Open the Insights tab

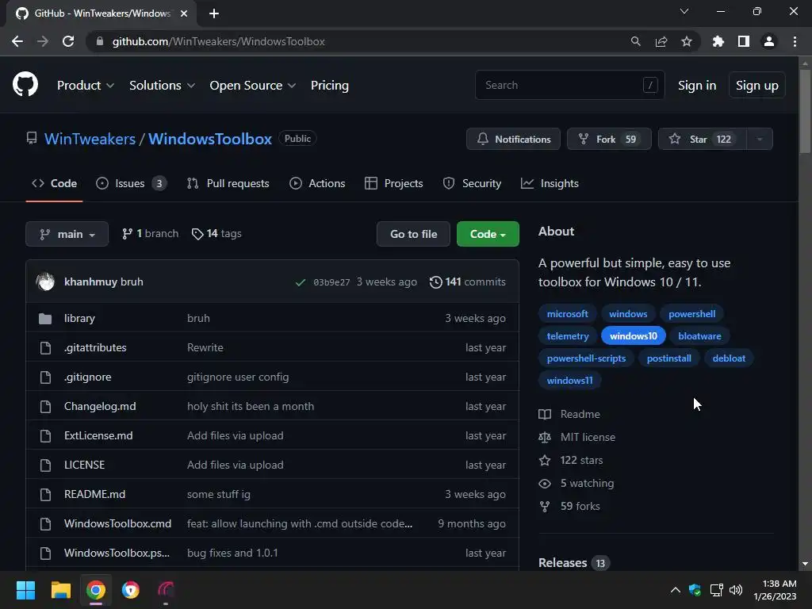point(550,183)
